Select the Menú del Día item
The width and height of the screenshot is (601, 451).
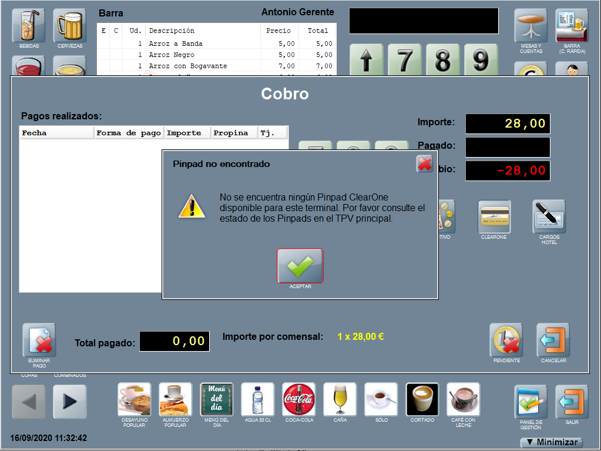(x=216, y=400)
